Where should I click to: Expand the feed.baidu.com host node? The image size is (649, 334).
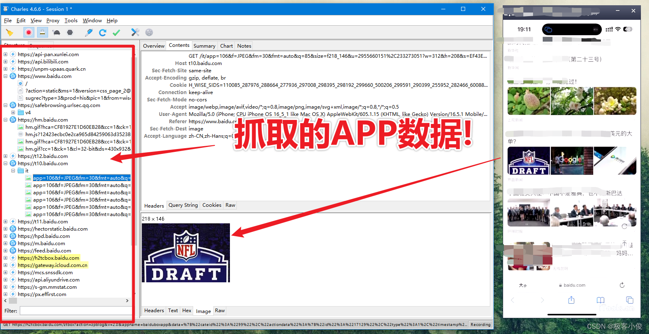(5, 250)
